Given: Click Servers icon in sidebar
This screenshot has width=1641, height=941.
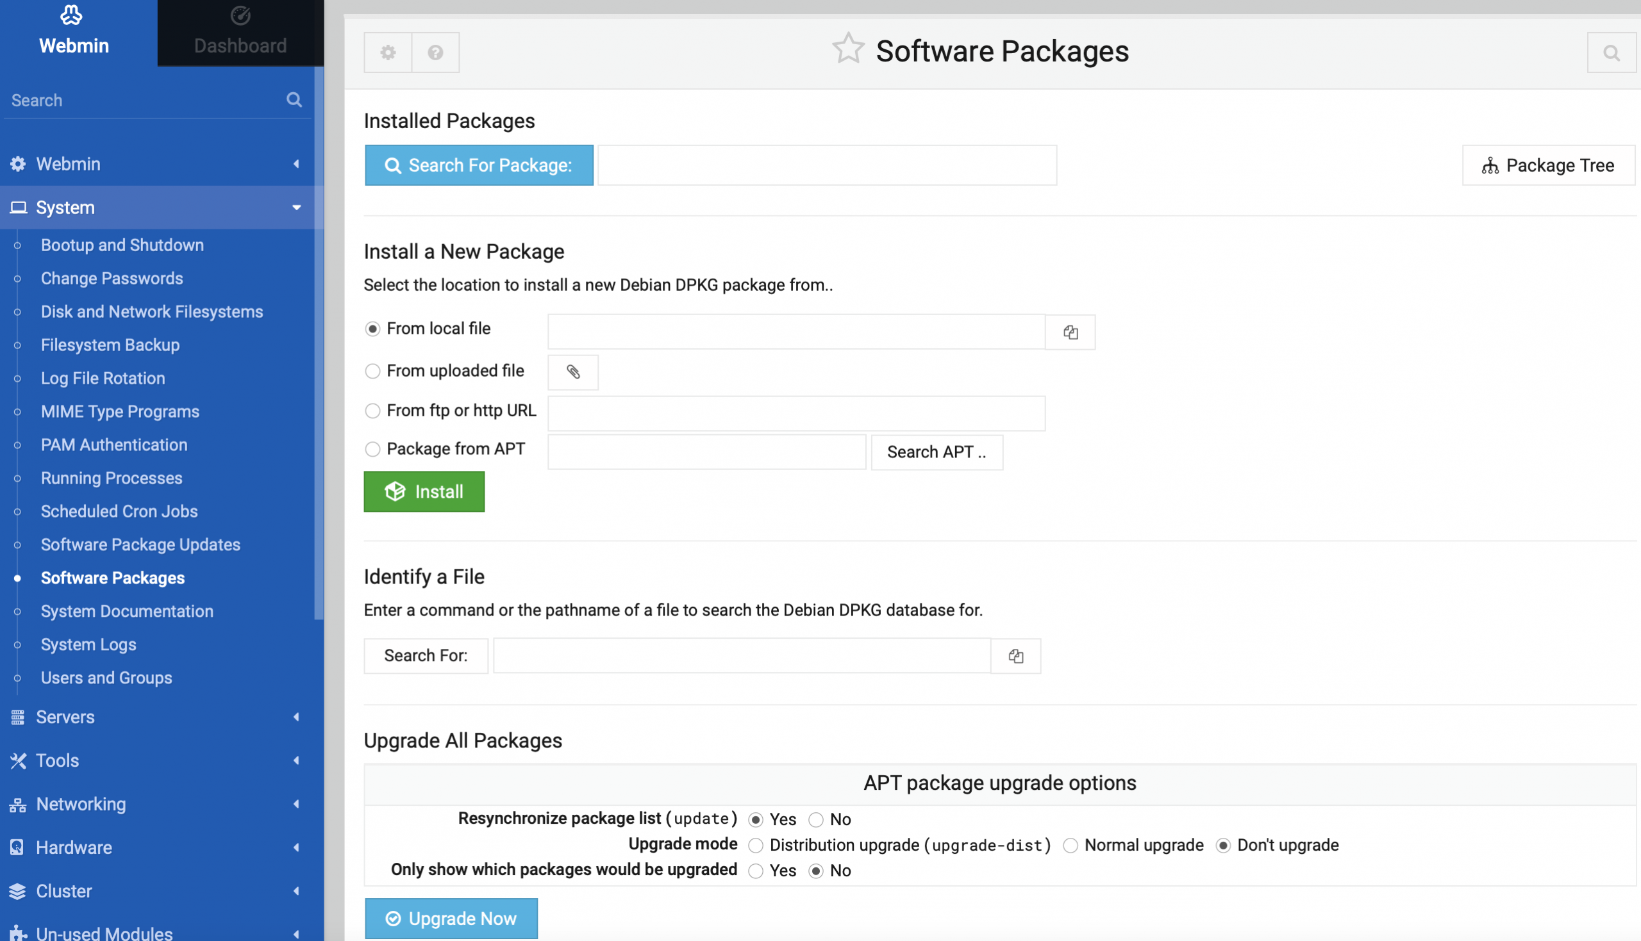Looking at the screenshot, I should pos(18,717).
